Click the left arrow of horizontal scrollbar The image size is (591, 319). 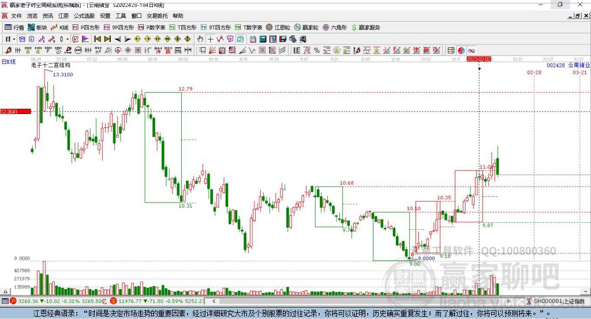coord(214,301)
